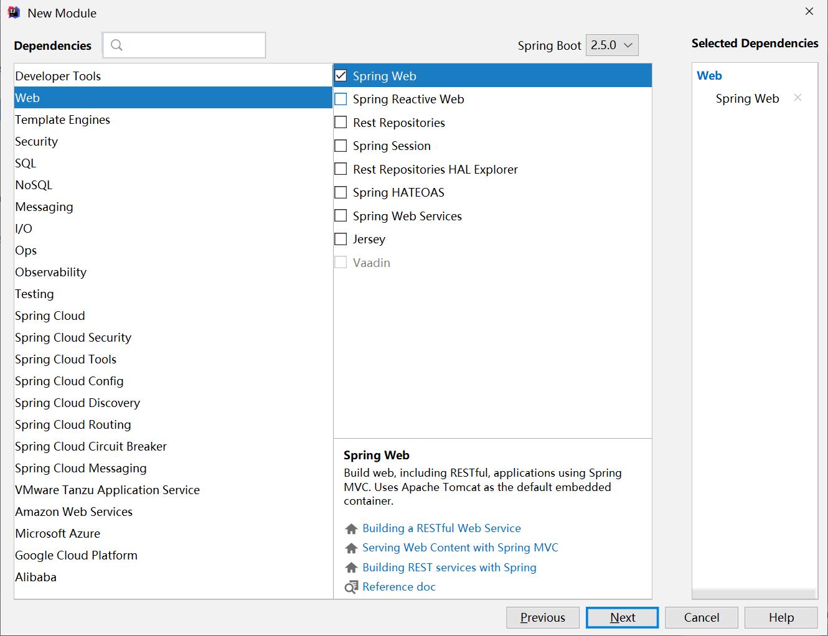This screenshot has width=828, height=636.
Task: Choose Spring Cloud Security category
Action: point(173,337)
